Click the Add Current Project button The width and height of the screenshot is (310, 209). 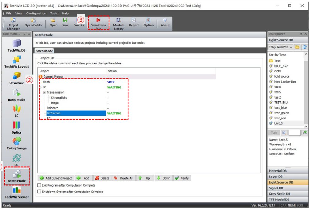pyautogui.click(x=56, y=178)
